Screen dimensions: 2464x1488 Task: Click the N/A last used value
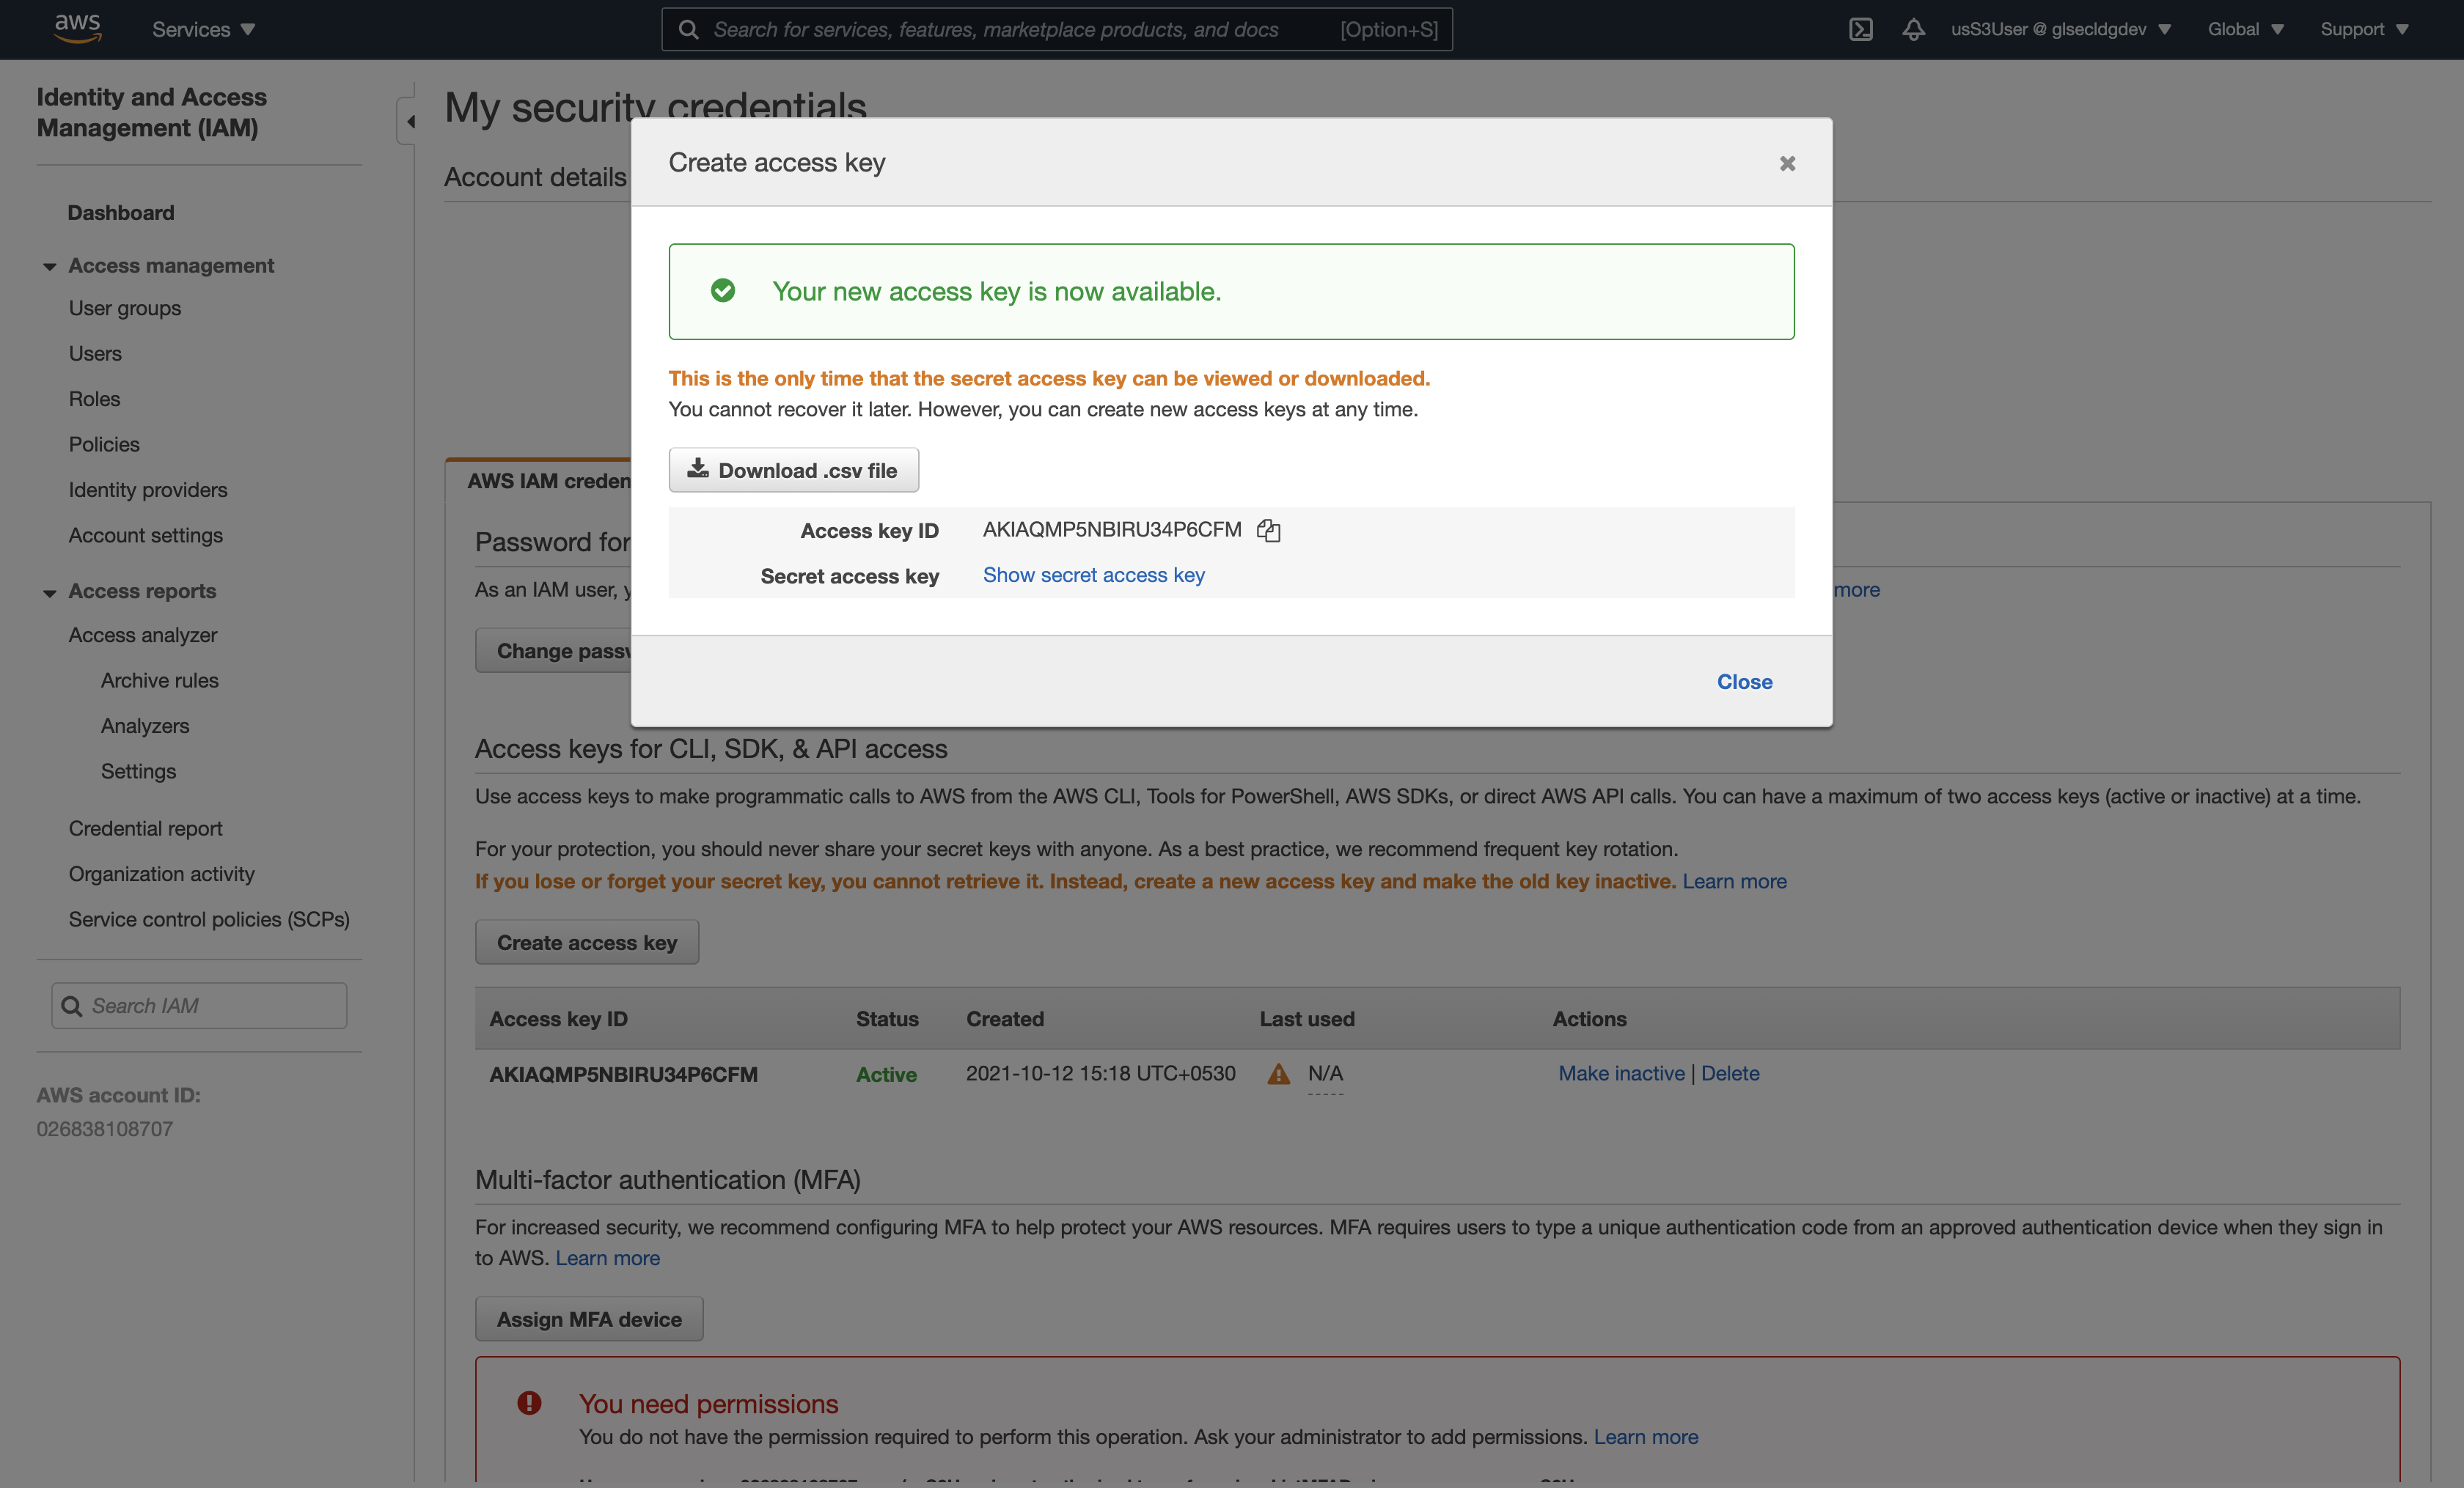coord(1325,1073)
